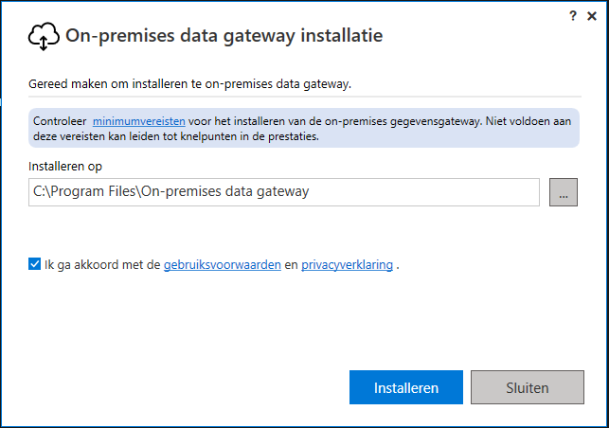Screen dimensions: 609x428
Task: Close the installer with the X icon
Action: 592,16
